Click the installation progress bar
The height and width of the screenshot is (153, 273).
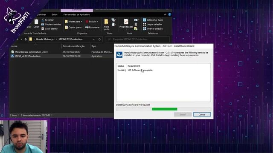(x=164, y=109)
